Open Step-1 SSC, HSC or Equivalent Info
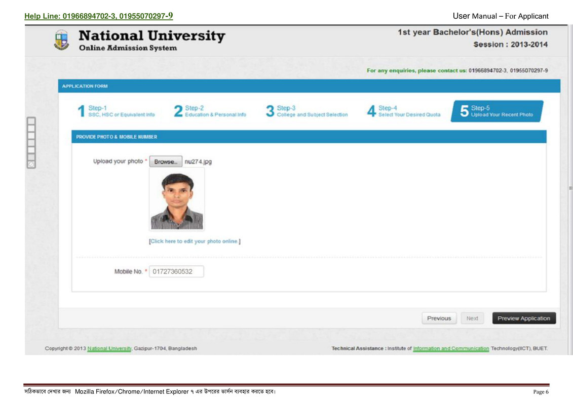This screenshot has height=405, width=573. [x=116, y=111]
